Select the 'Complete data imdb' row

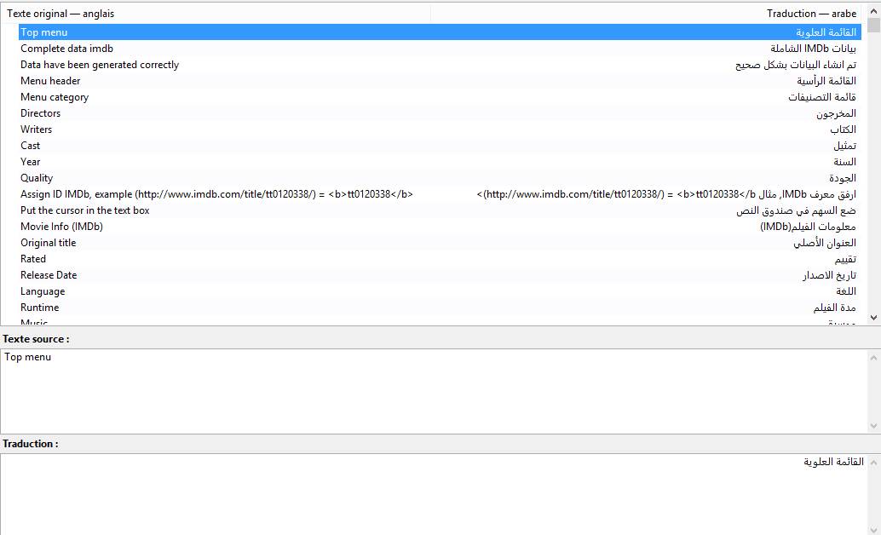pos(440,49)
